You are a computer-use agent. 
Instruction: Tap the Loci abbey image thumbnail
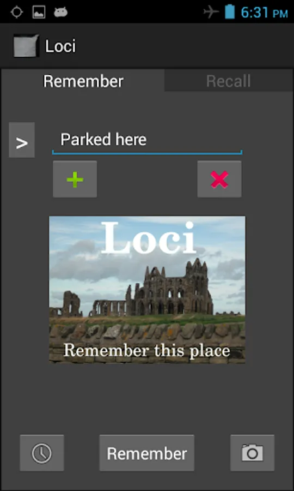click(147, 290)
